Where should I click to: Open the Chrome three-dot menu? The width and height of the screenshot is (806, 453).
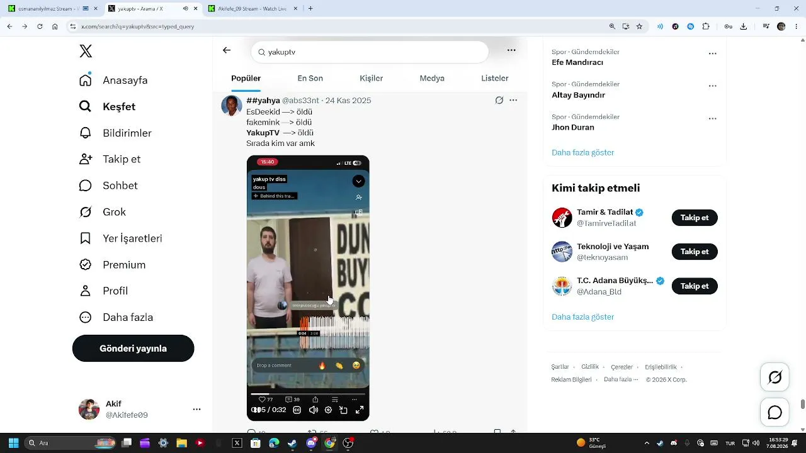point(797,26)
